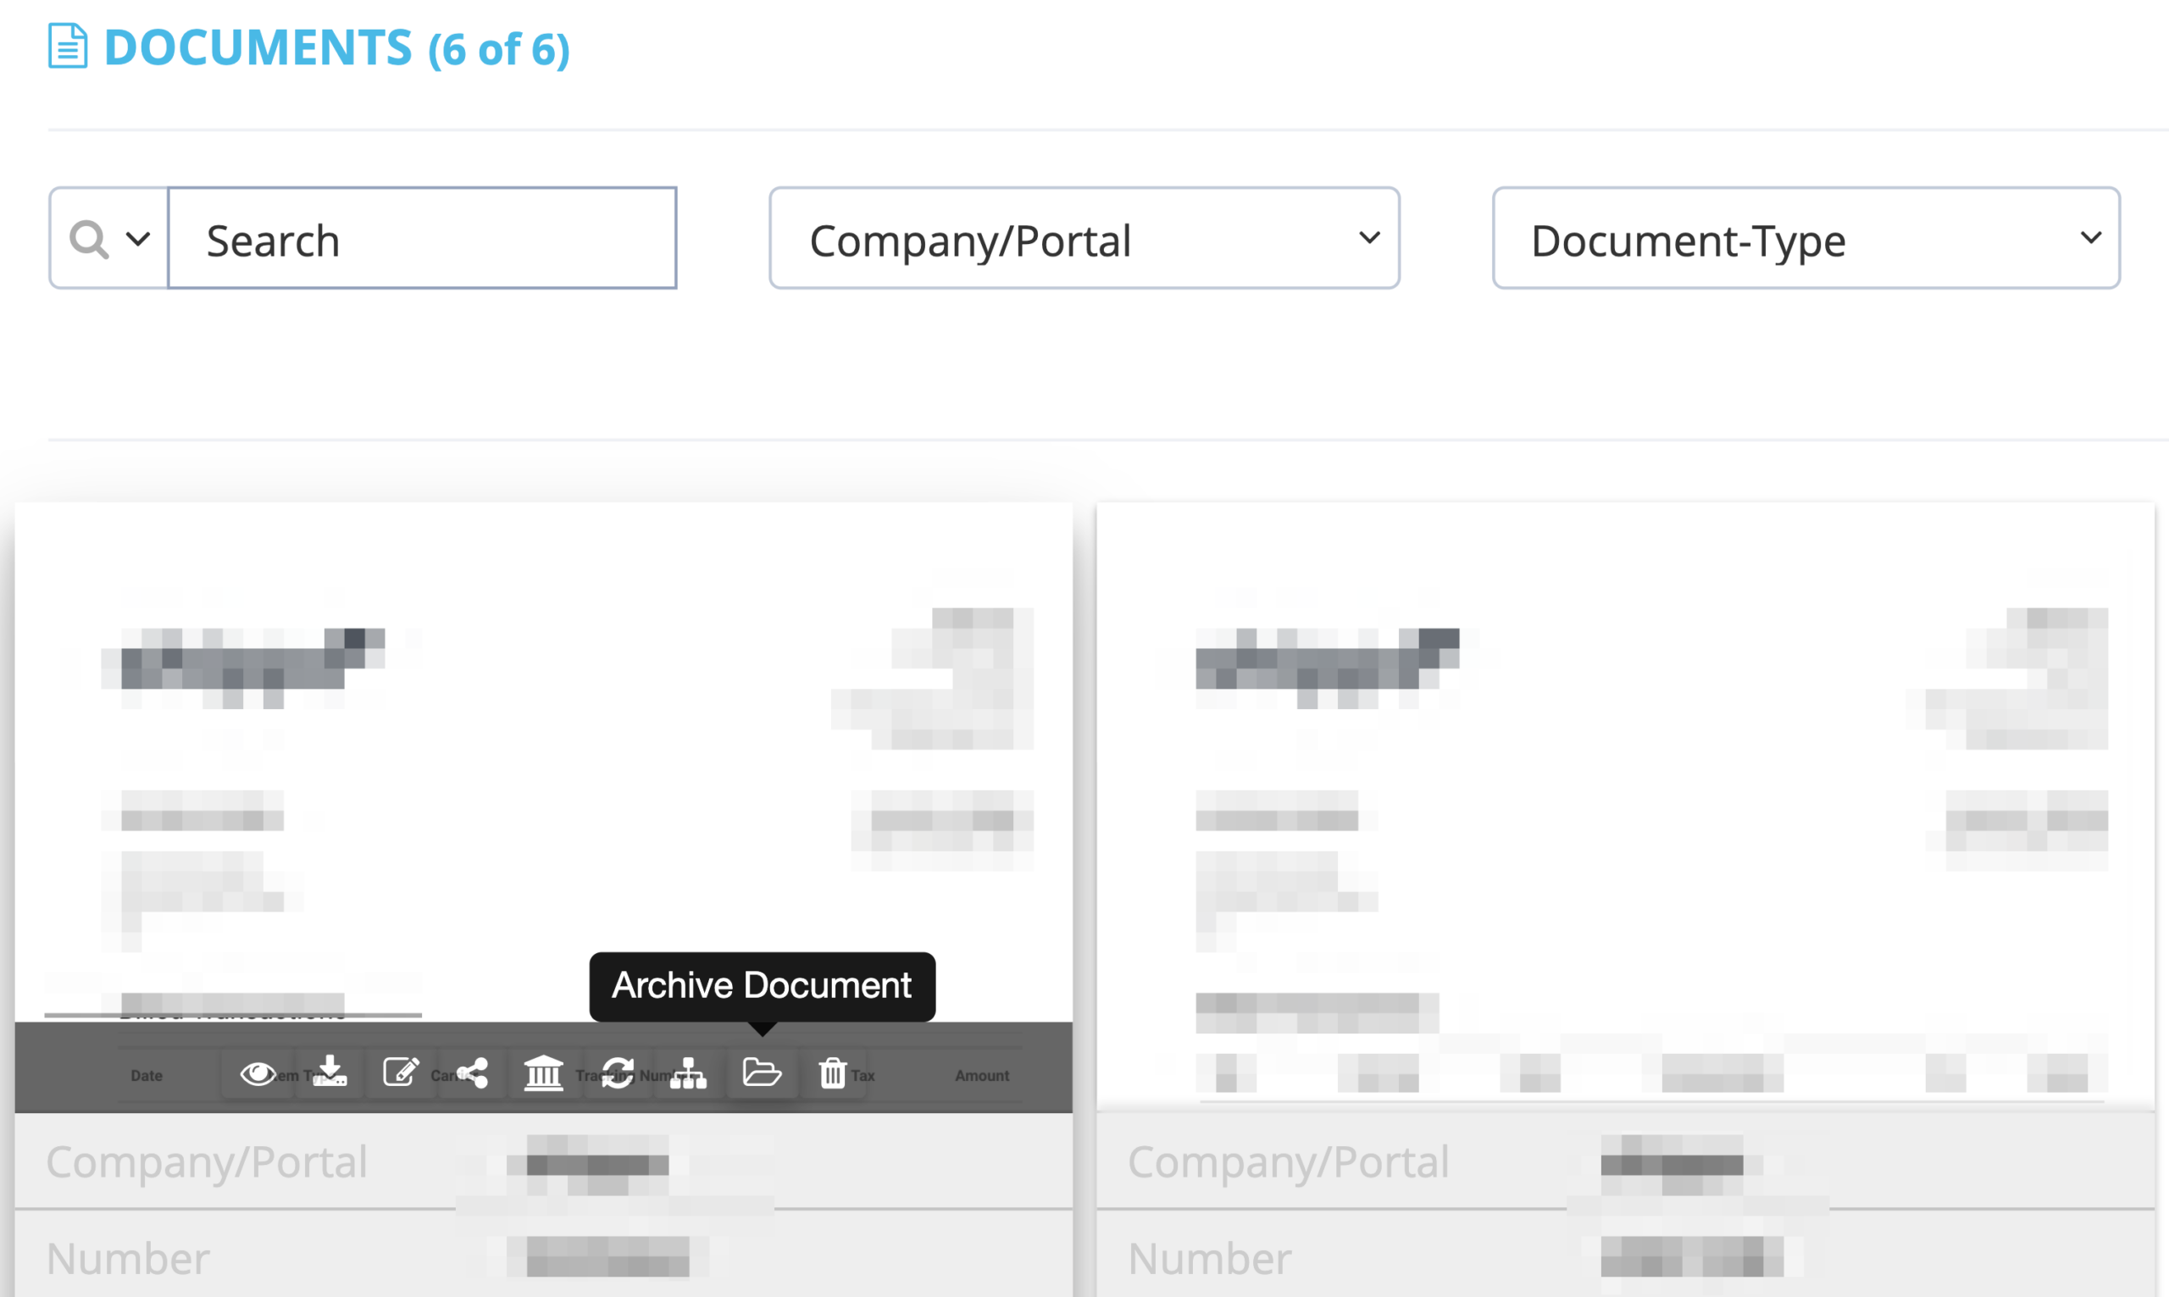Click the DOCUMENTS (6 of 6) heading
Image resolution: width=2169 pixels, height=1297 pixels.
point(336,47)
